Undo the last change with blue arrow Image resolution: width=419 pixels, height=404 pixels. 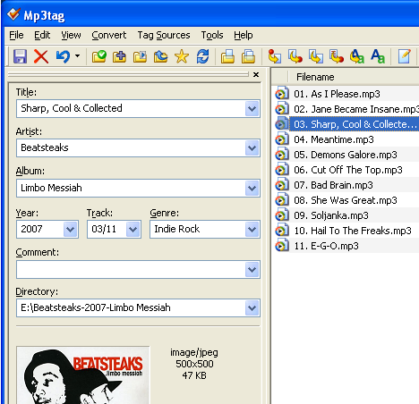(63, 56)
